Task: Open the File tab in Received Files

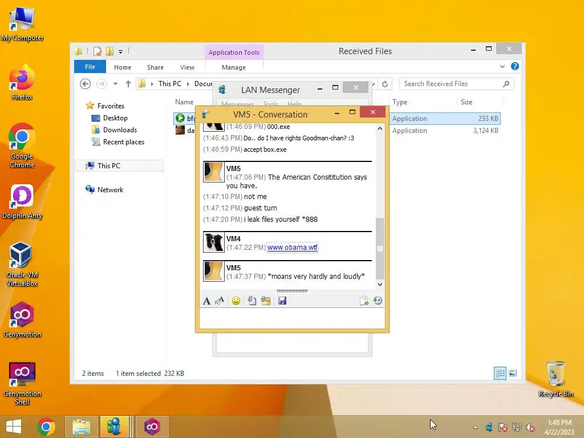Action: 90,67
